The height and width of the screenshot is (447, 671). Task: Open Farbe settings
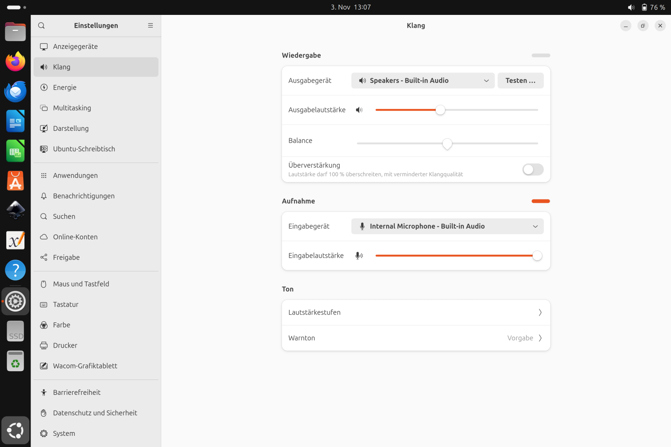pyautogui.click(x=96, y=325)
